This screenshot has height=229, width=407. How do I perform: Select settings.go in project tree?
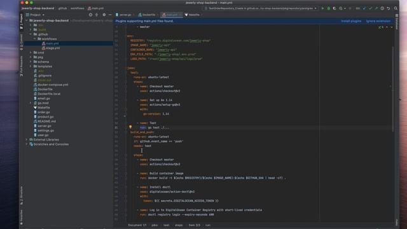pyautogui.click(x=46, y=130)
